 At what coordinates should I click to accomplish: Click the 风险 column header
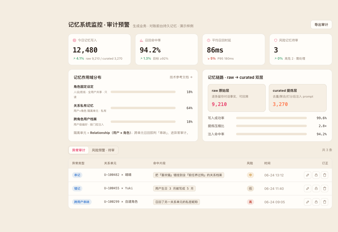pos(250,163)
